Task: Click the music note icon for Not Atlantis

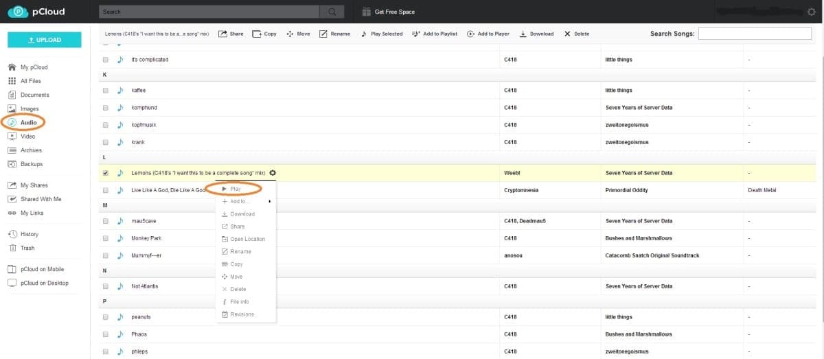Action: tap(120, 286)
